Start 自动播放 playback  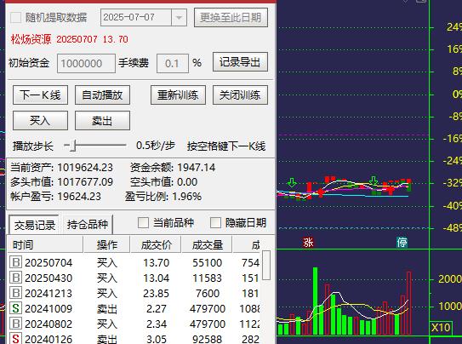(x=102, y=95)
